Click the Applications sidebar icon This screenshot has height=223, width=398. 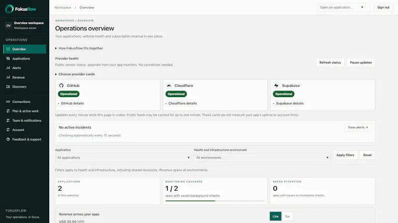8,58
